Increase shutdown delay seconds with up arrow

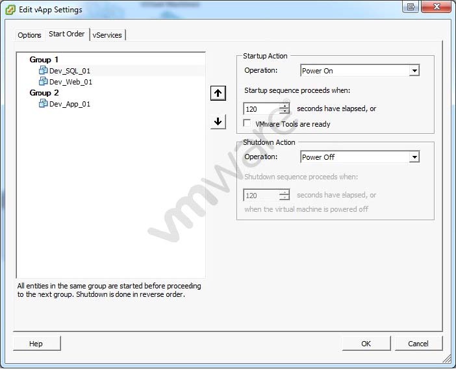tap(285, 192)
